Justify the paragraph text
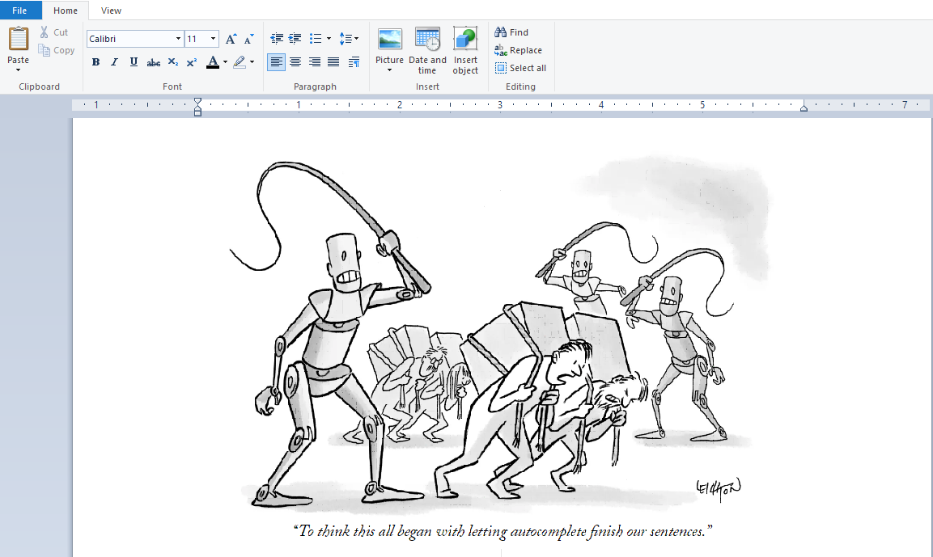Screen dimensions: 933x557 coord(333,61)
